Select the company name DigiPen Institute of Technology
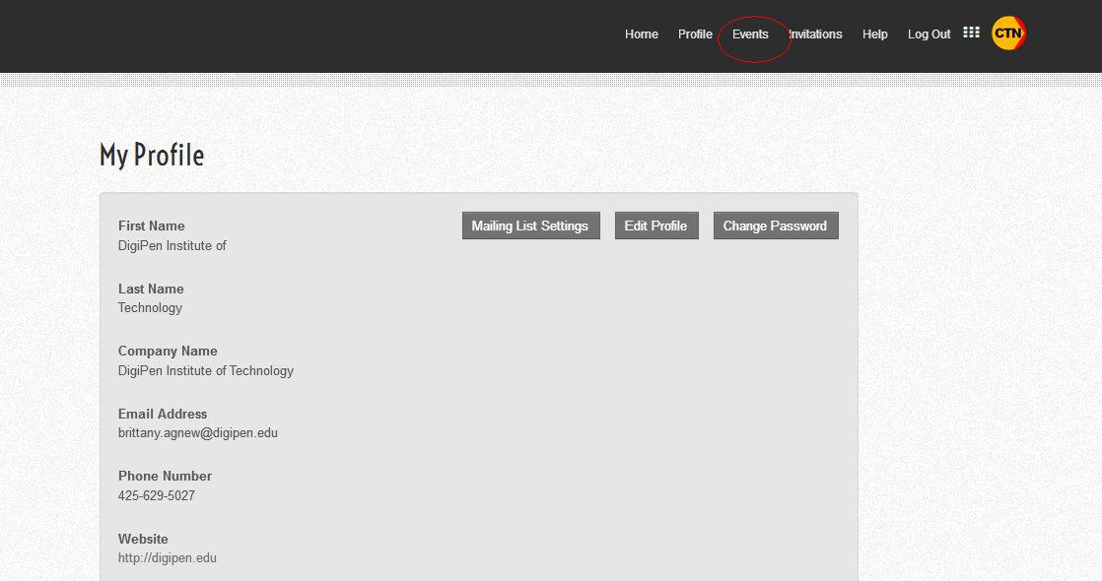1102x581 pixels. [206, 371]
